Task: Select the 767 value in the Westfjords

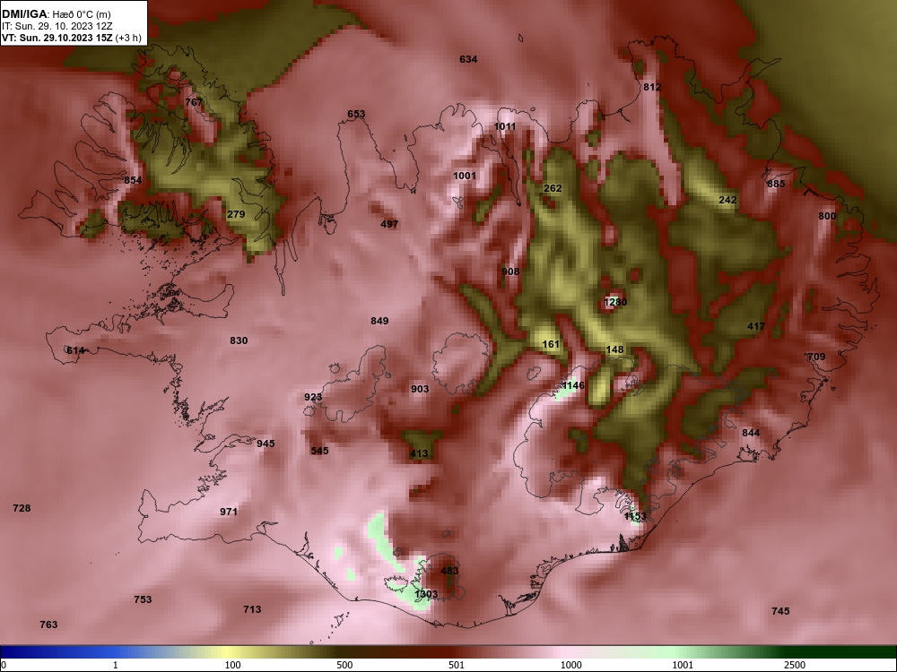Action: click(194, 102)
